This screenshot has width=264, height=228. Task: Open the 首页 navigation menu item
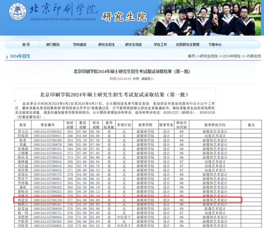26,44
